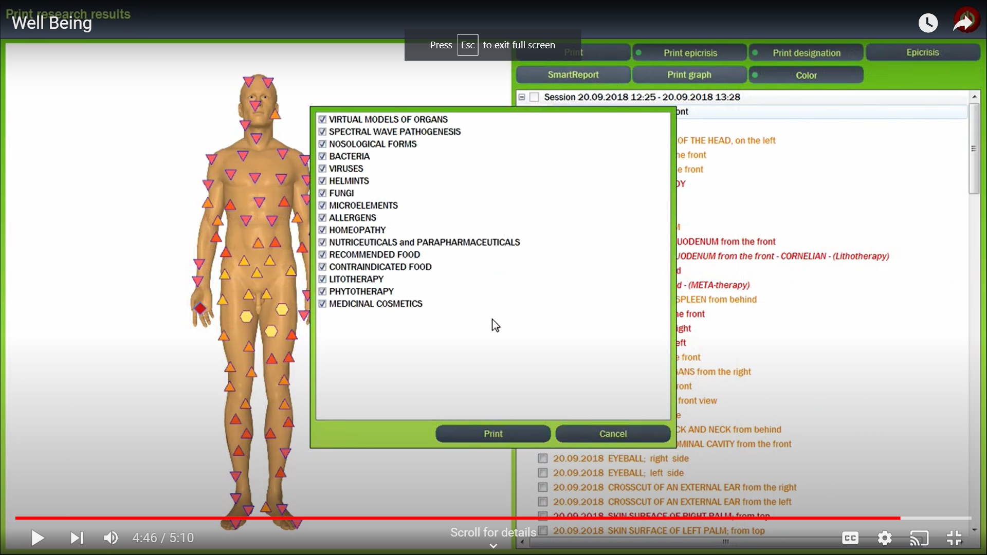987x555 pixels.
Task: Select CK AND NECK from behind row
Action: click(x=729, y=430)
